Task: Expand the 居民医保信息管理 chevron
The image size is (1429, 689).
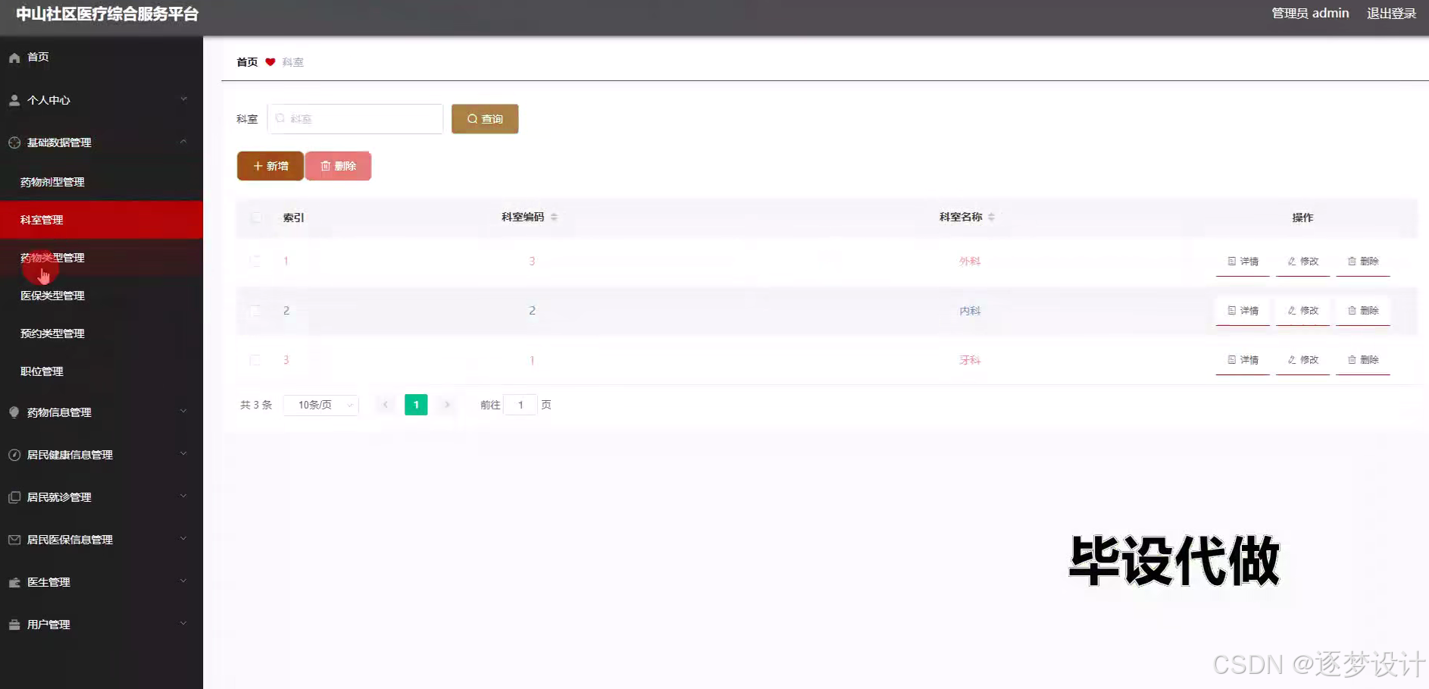Action: coord(183,539)
